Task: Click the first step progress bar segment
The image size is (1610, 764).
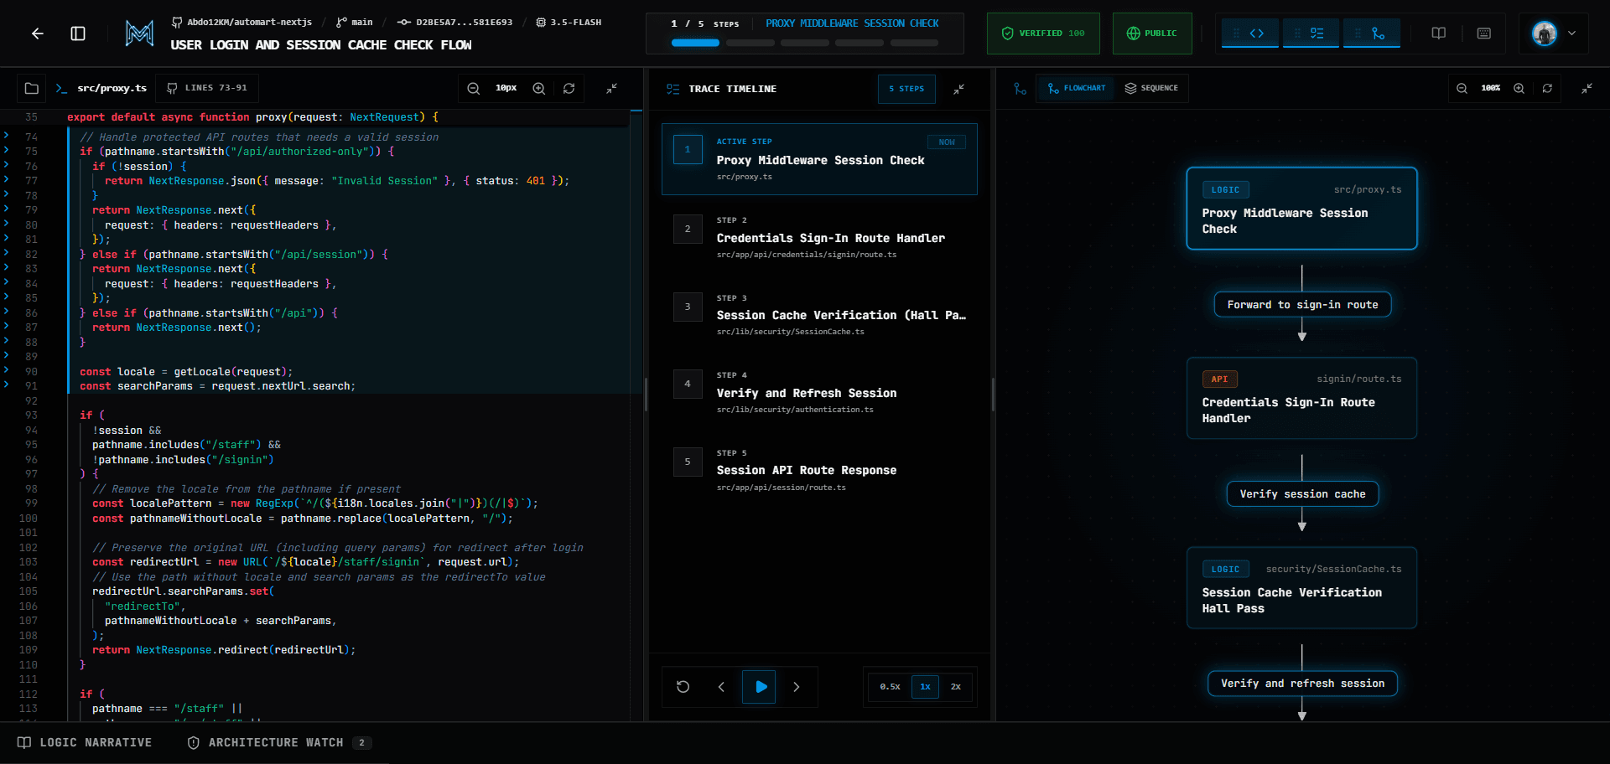Action: pyautogui.click(x=695, y=43)
